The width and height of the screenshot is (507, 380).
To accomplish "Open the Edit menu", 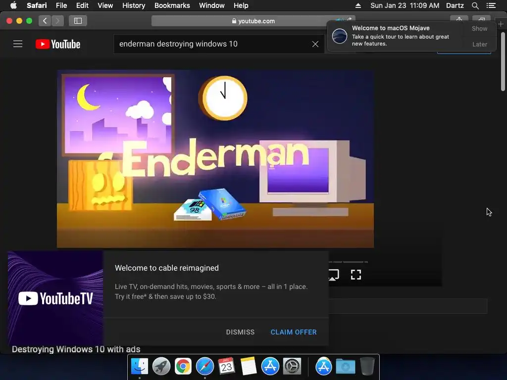I will tap(82, 5).
